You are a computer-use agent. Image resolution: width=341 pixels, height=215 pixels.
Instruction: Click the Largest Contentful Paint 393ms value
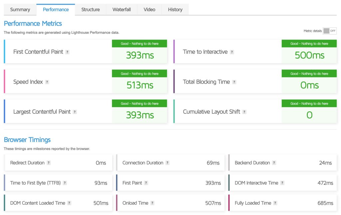(140, 115)
